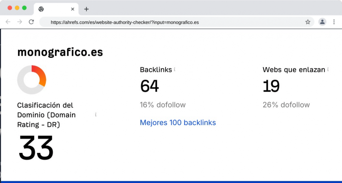This screenshot has width=342, height=183.
Task: Bookmark this page with the star icon
Action: tap(308, 22)
